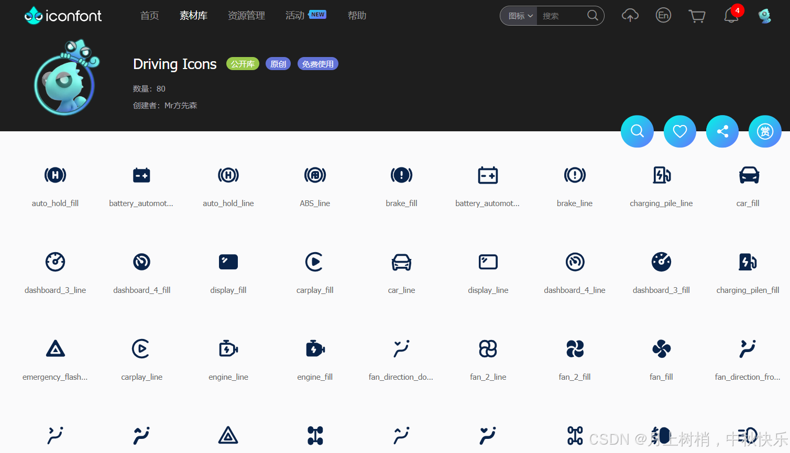Select the battery_automot filled battery icon
790x453 pixels.
(x=141, y=175)
